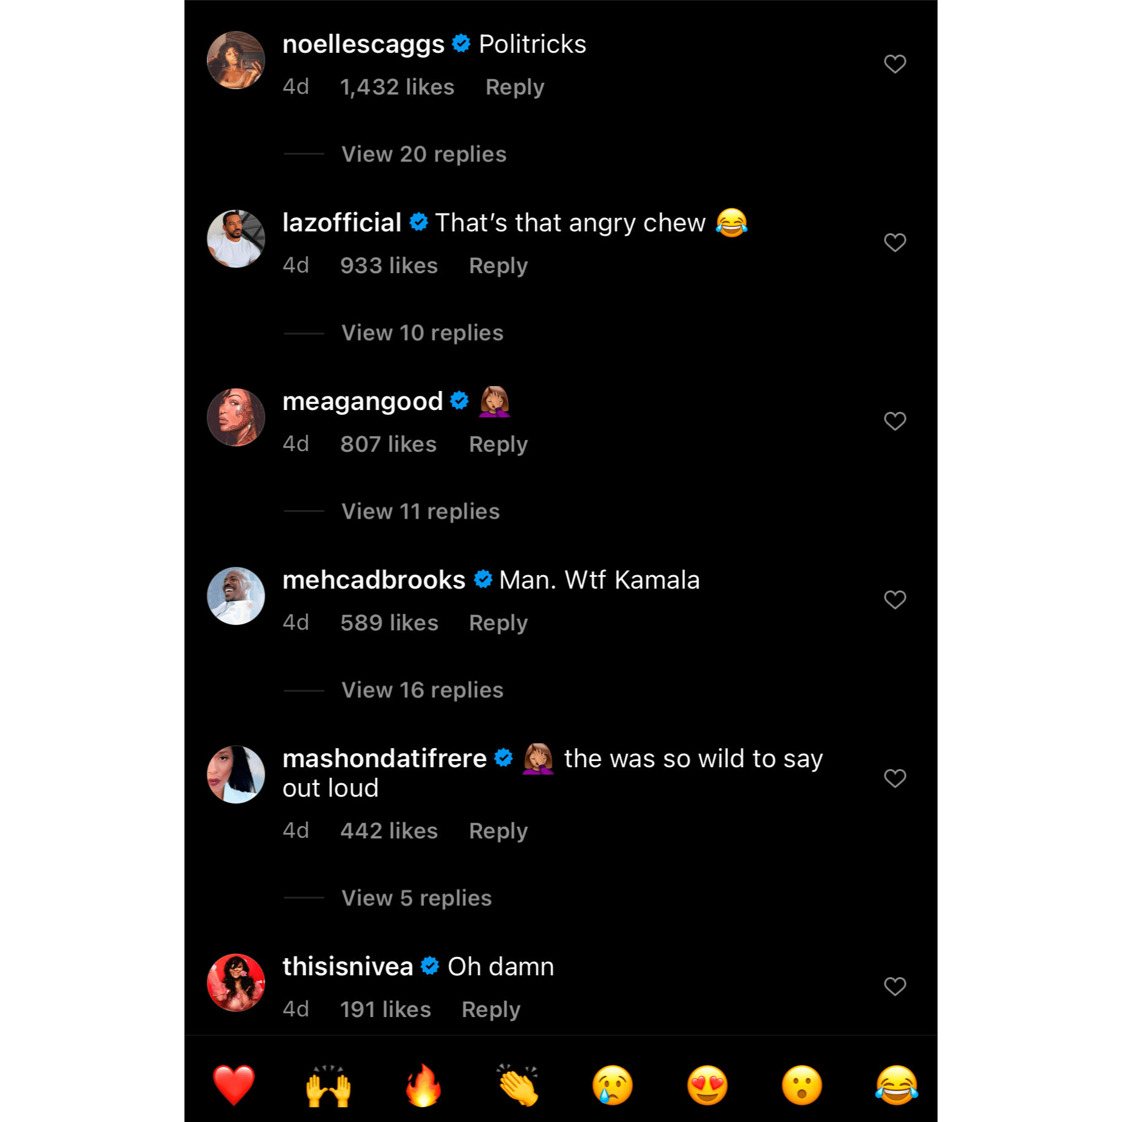Open mashondatifrere's profile via username
Screen dimensions: 1122x1122
[x=384, y=759]
